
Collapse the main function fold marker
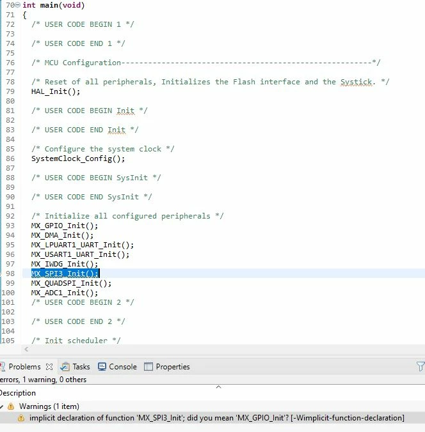18,5
